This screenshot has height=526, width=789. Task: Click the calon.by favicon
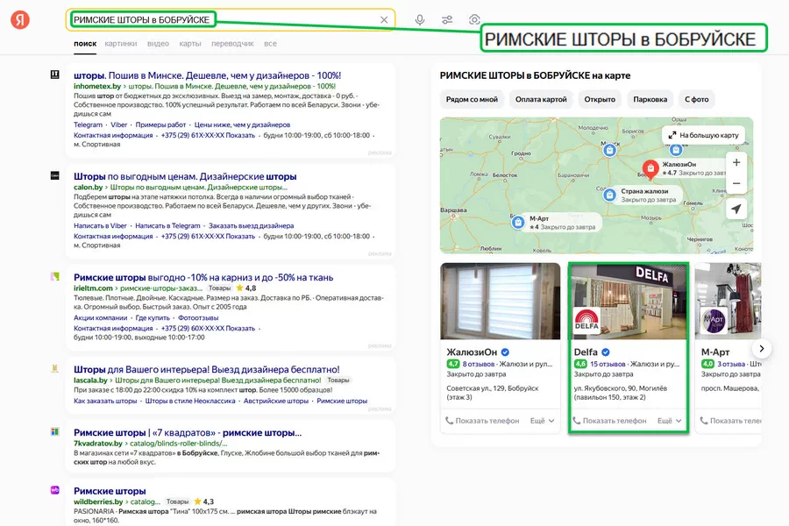[x=55, y=175]
